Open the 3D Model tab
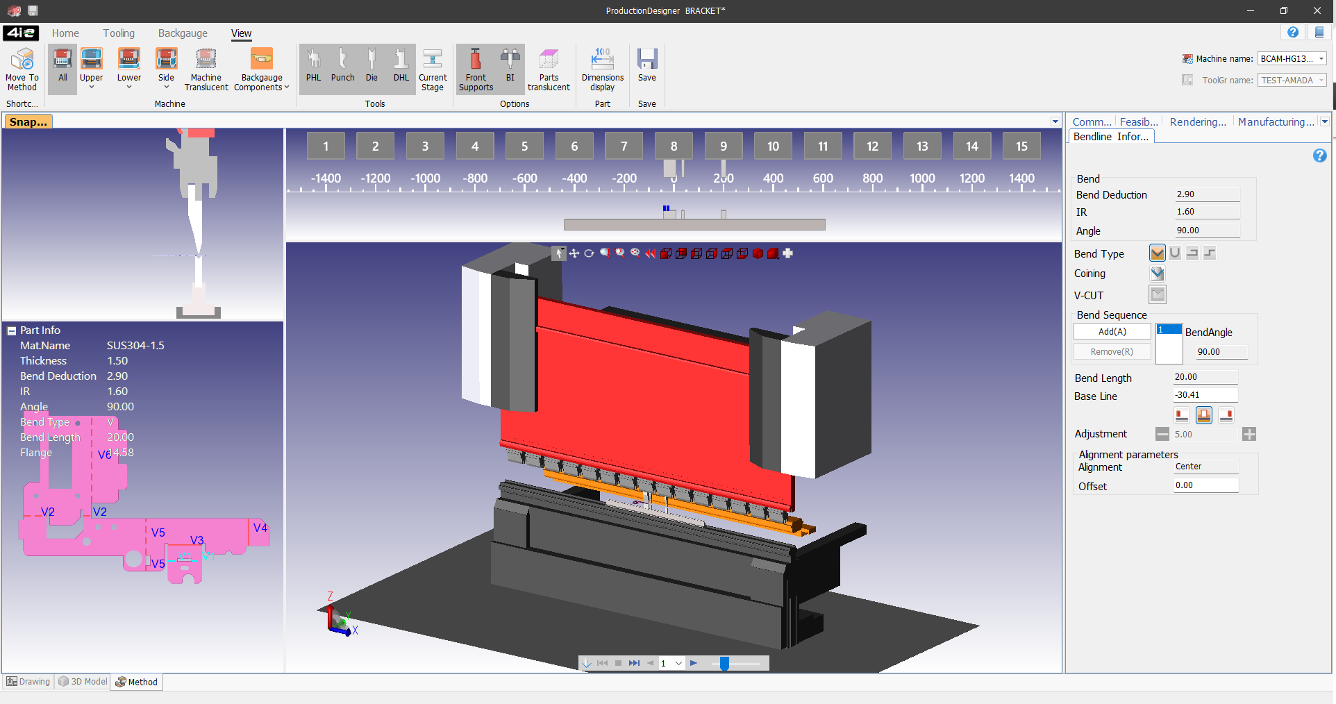 83,682
